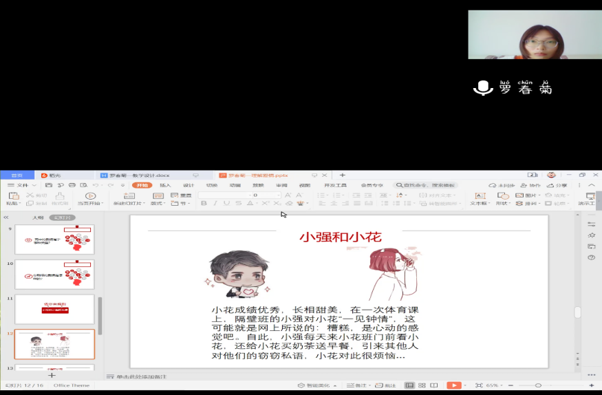Toggle slide sorter view in status bar
This screenshot has height=395, width=602.
[x=421, y=385]
